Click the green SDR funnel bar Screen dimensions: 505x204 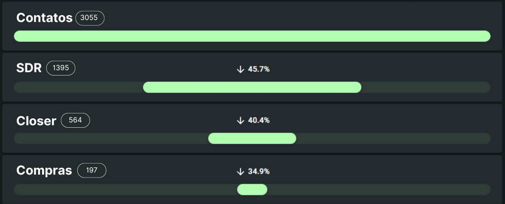pyautogui.click(x=252, y=87)
